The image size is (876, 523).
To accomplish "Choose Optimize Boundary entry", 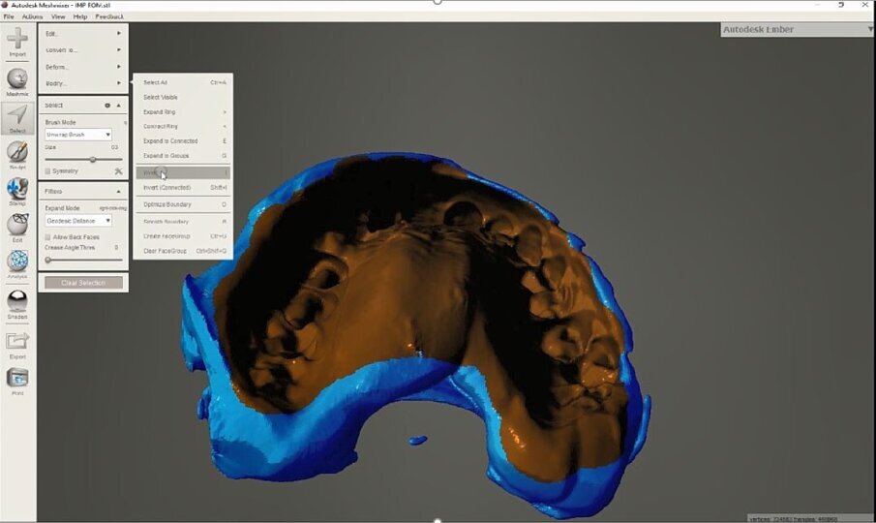I will coord(183,204).
